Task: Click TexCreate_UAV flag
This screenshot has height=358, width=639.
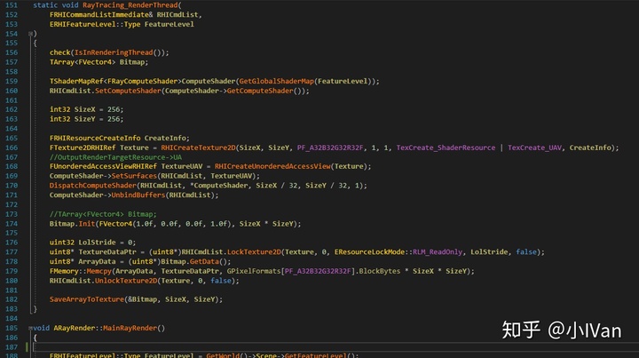Action: 534,147
